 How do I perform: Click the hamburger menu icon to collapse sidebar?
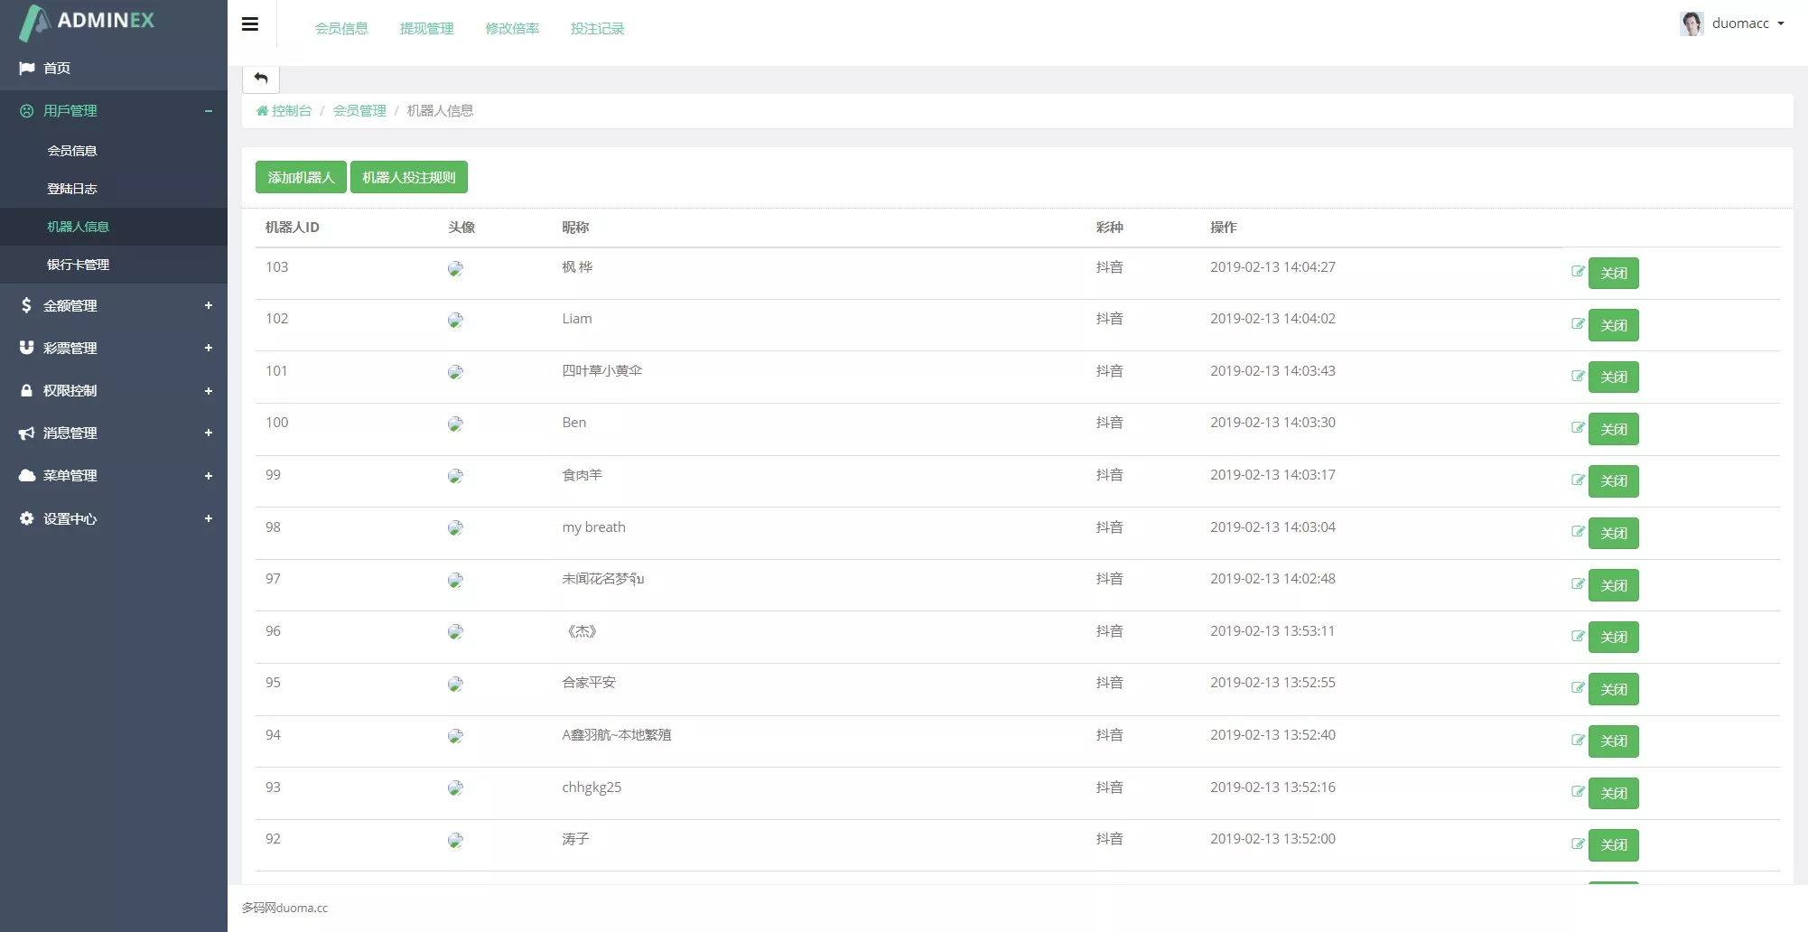250,24
